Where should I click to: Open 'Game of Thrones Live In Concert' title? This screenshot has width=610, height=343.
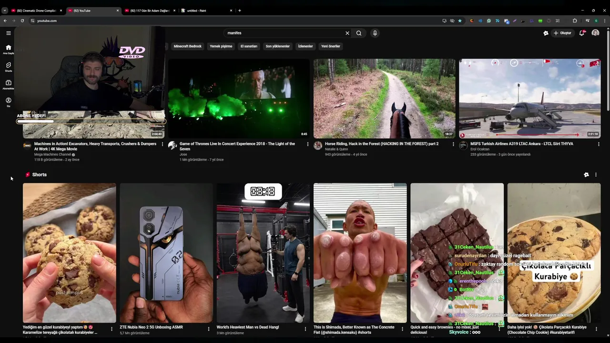pos(237,146)
